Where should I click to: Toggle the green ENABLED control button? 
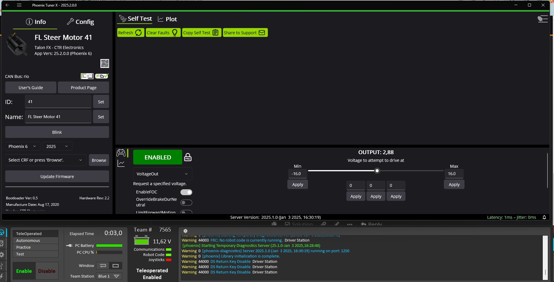[x=158, y=157]
